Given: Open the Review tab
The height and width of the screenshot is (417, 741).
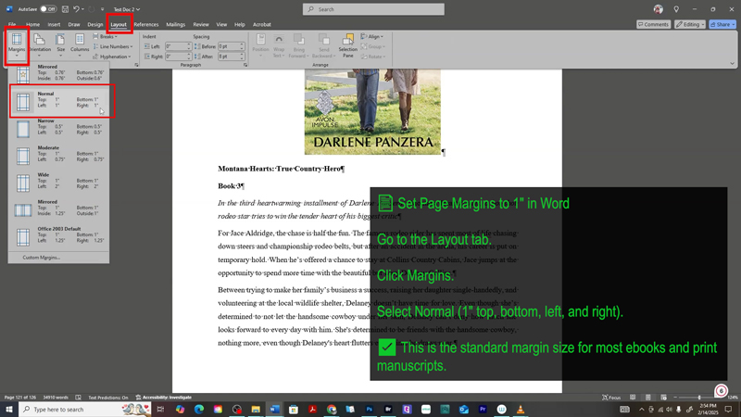Looking at the screenshot, I should coord(200,25).
